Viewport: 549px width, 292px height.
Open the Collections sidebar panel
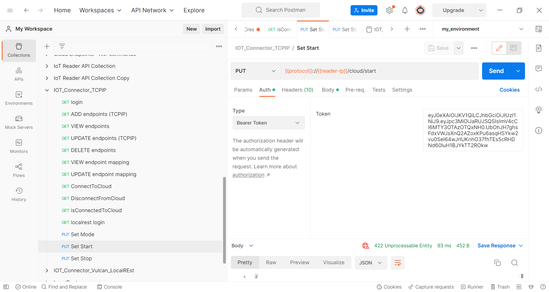[19, 50]
